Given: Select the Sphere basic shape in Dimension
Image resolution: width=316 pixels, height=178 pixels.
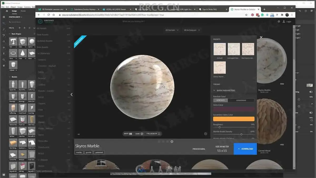Looking at the screenshot, I should click(x=32, y=41).
